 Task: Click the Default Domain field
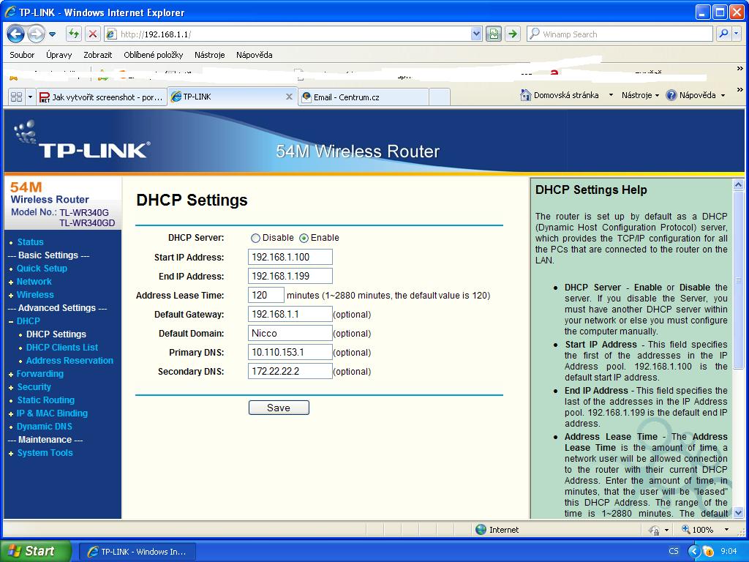(290, 333)
